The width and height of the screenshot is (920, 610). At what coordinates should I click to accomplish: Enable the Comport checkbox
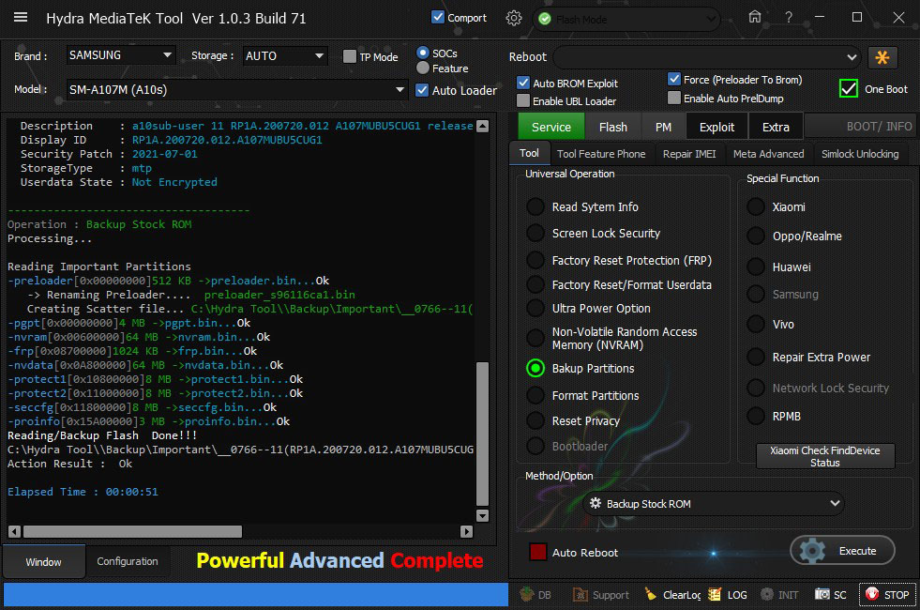point(438,17)
